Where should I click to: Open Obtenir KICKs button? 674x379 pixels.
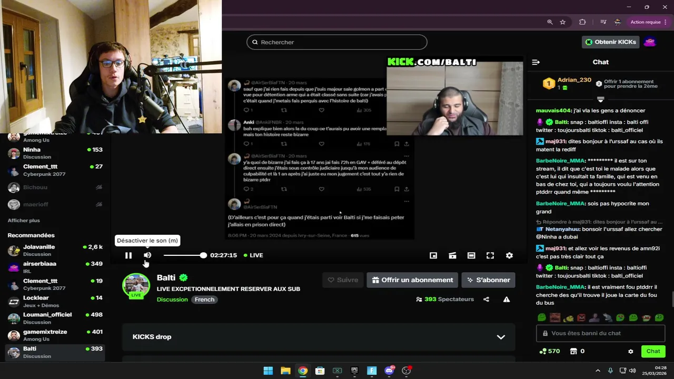pos(610,42)
